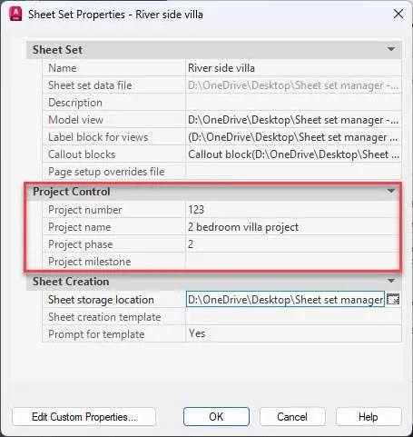Click the Callout blocks value row
This screenshot has height=437, width=413.
tap(293, 154)
